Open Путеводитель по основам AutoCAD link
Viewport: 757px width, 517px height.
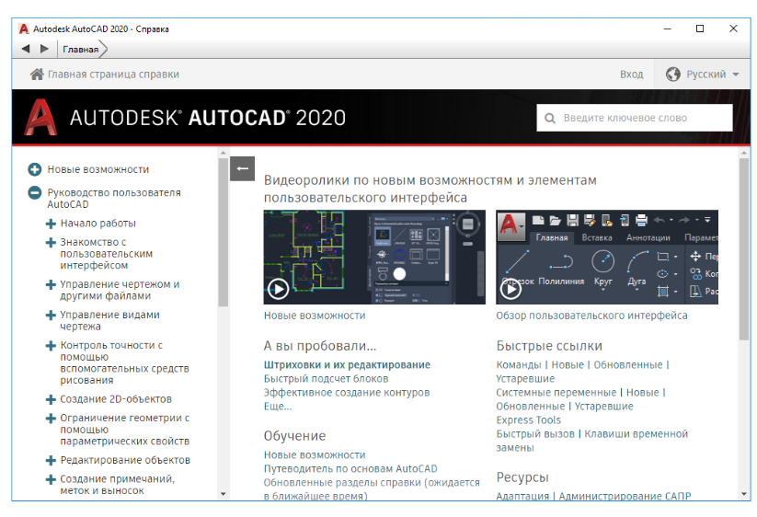point(350,469)
